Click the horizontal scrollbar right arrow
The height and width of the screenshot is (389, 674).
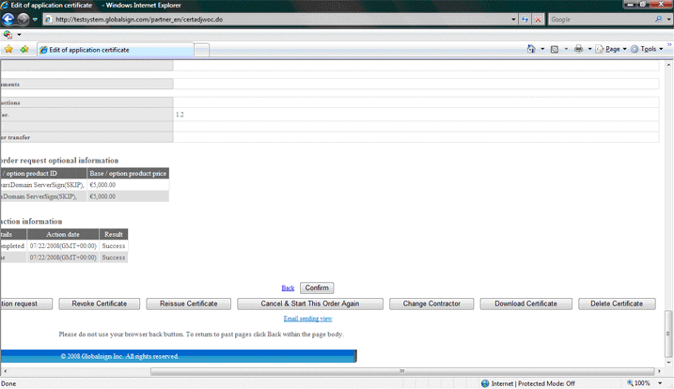pyautogui.click(x=659, y=371)
